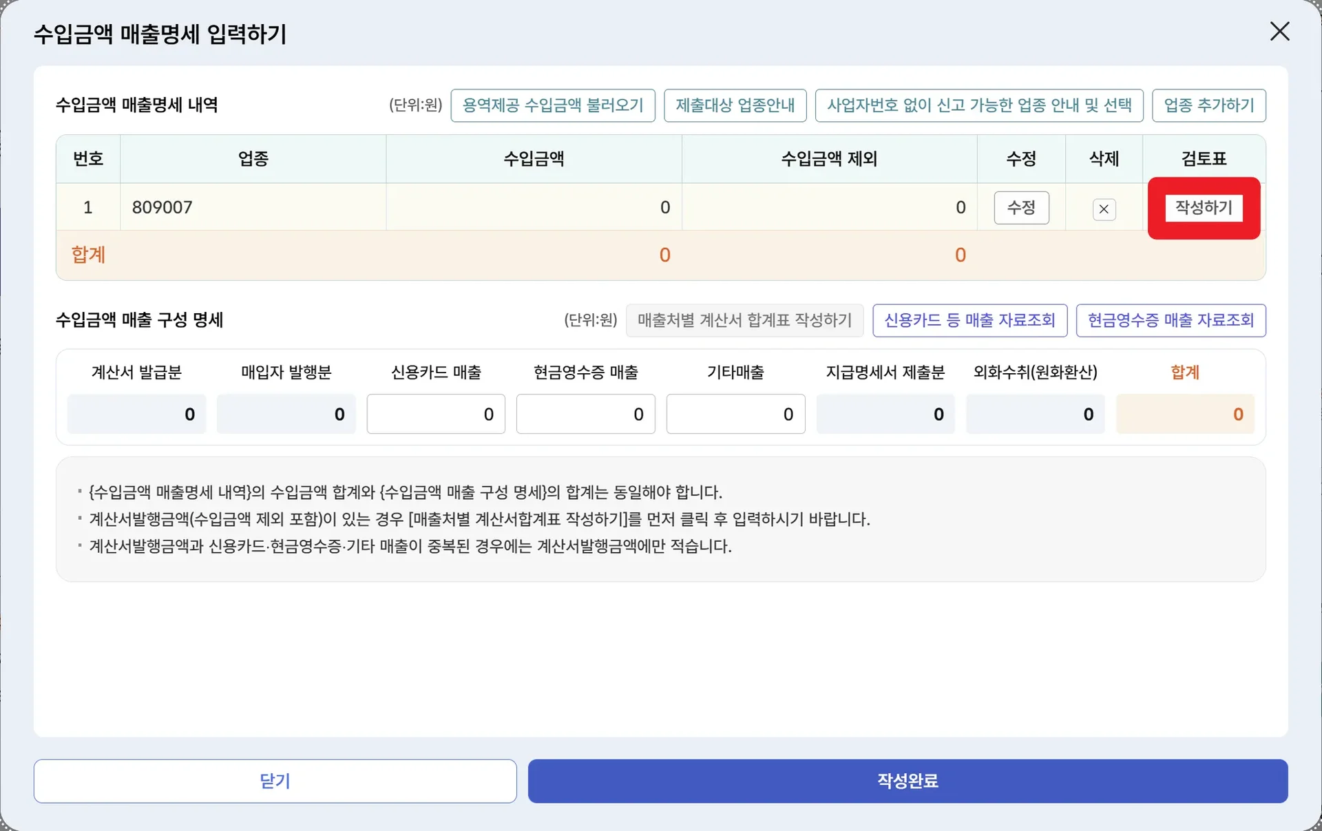The height and width of the screenshot is (831, 1322).
Task: Click the 계산서 발급분 amount field
Action: [136, 414]
